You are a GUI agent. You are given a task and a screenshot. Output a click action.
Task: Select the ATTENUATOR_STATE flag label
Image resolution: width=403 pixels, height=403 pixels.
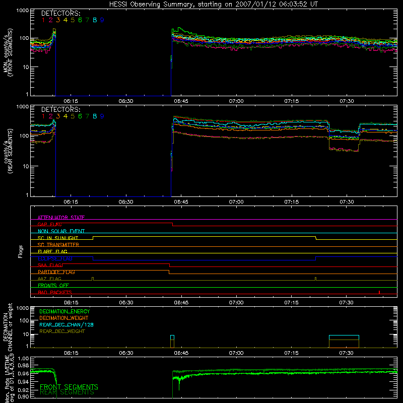pos(61,218)
